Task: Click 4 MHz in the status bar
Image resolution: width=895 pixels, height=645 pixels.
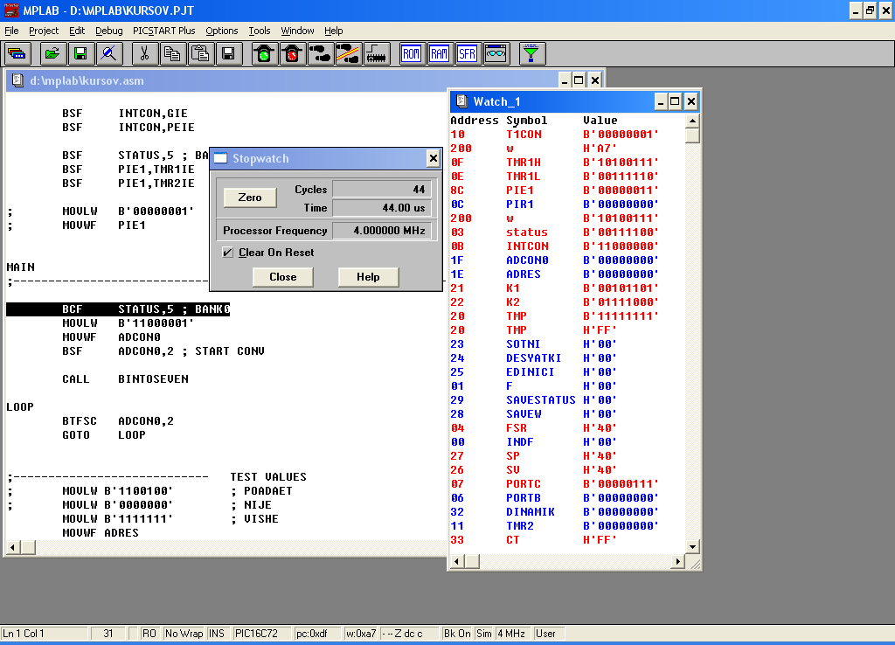Action: tap(511, 634)
